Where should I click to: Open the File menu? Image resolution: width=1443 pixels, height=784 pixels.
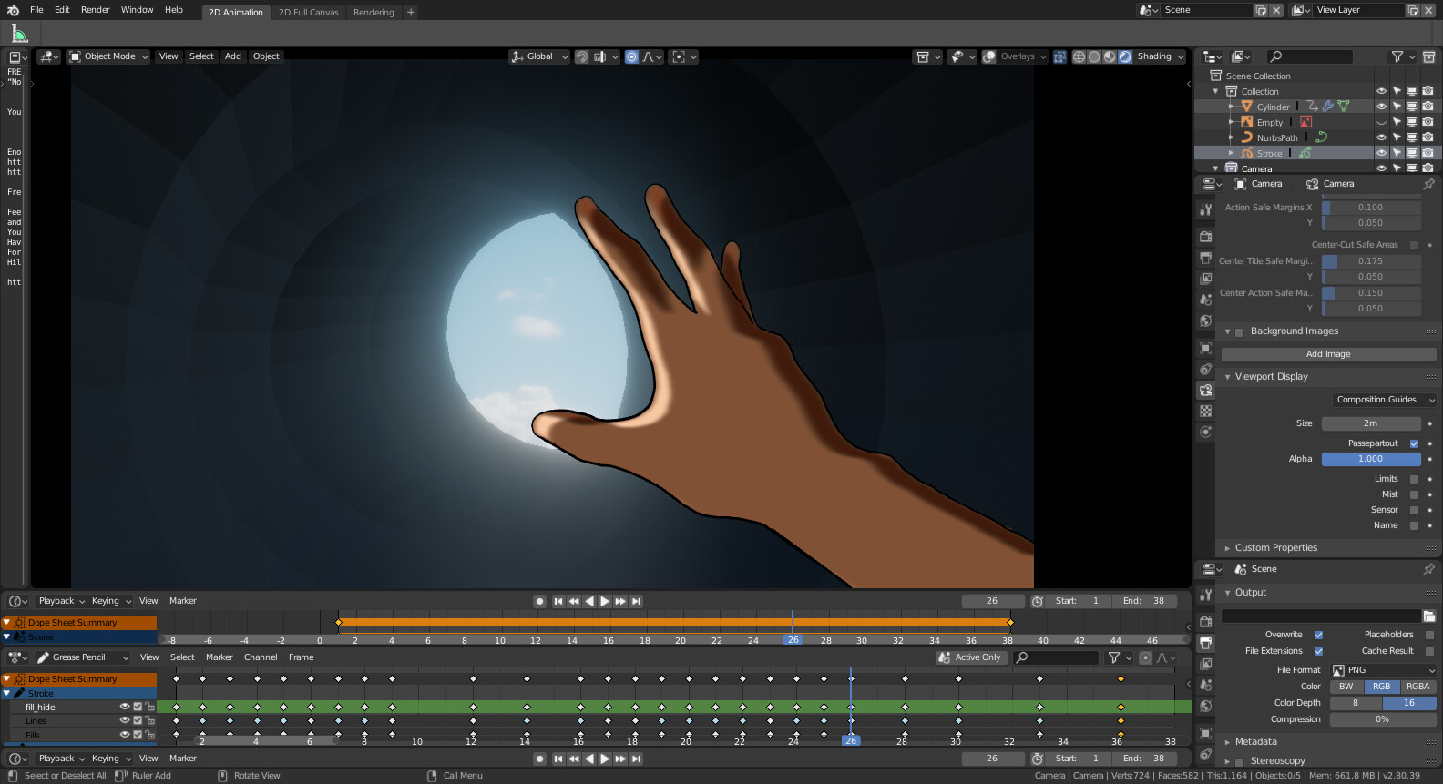pyautogui.click(x=36, y=10)
